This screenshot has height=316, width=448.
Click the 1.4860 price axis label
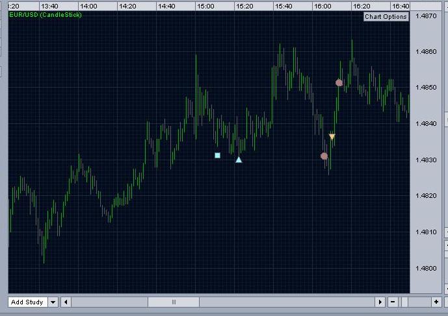426,52
